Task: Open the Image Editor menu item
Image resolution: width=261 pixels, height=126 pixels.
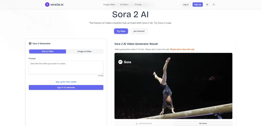Action: point(109,5)
